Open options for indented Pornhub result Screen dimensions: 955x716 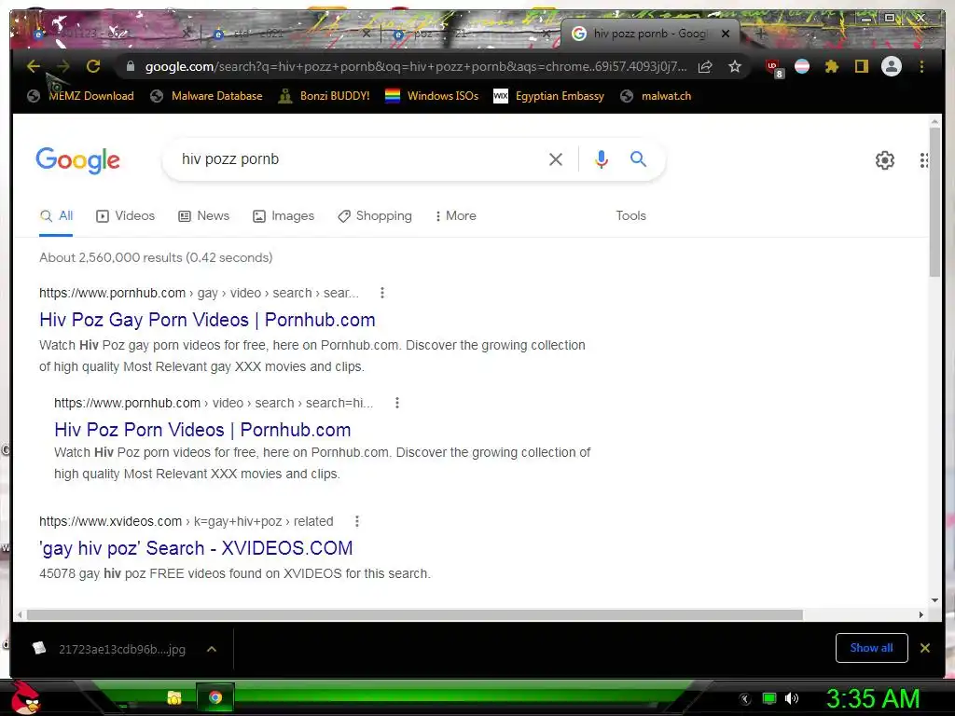(x=397, y=403)
